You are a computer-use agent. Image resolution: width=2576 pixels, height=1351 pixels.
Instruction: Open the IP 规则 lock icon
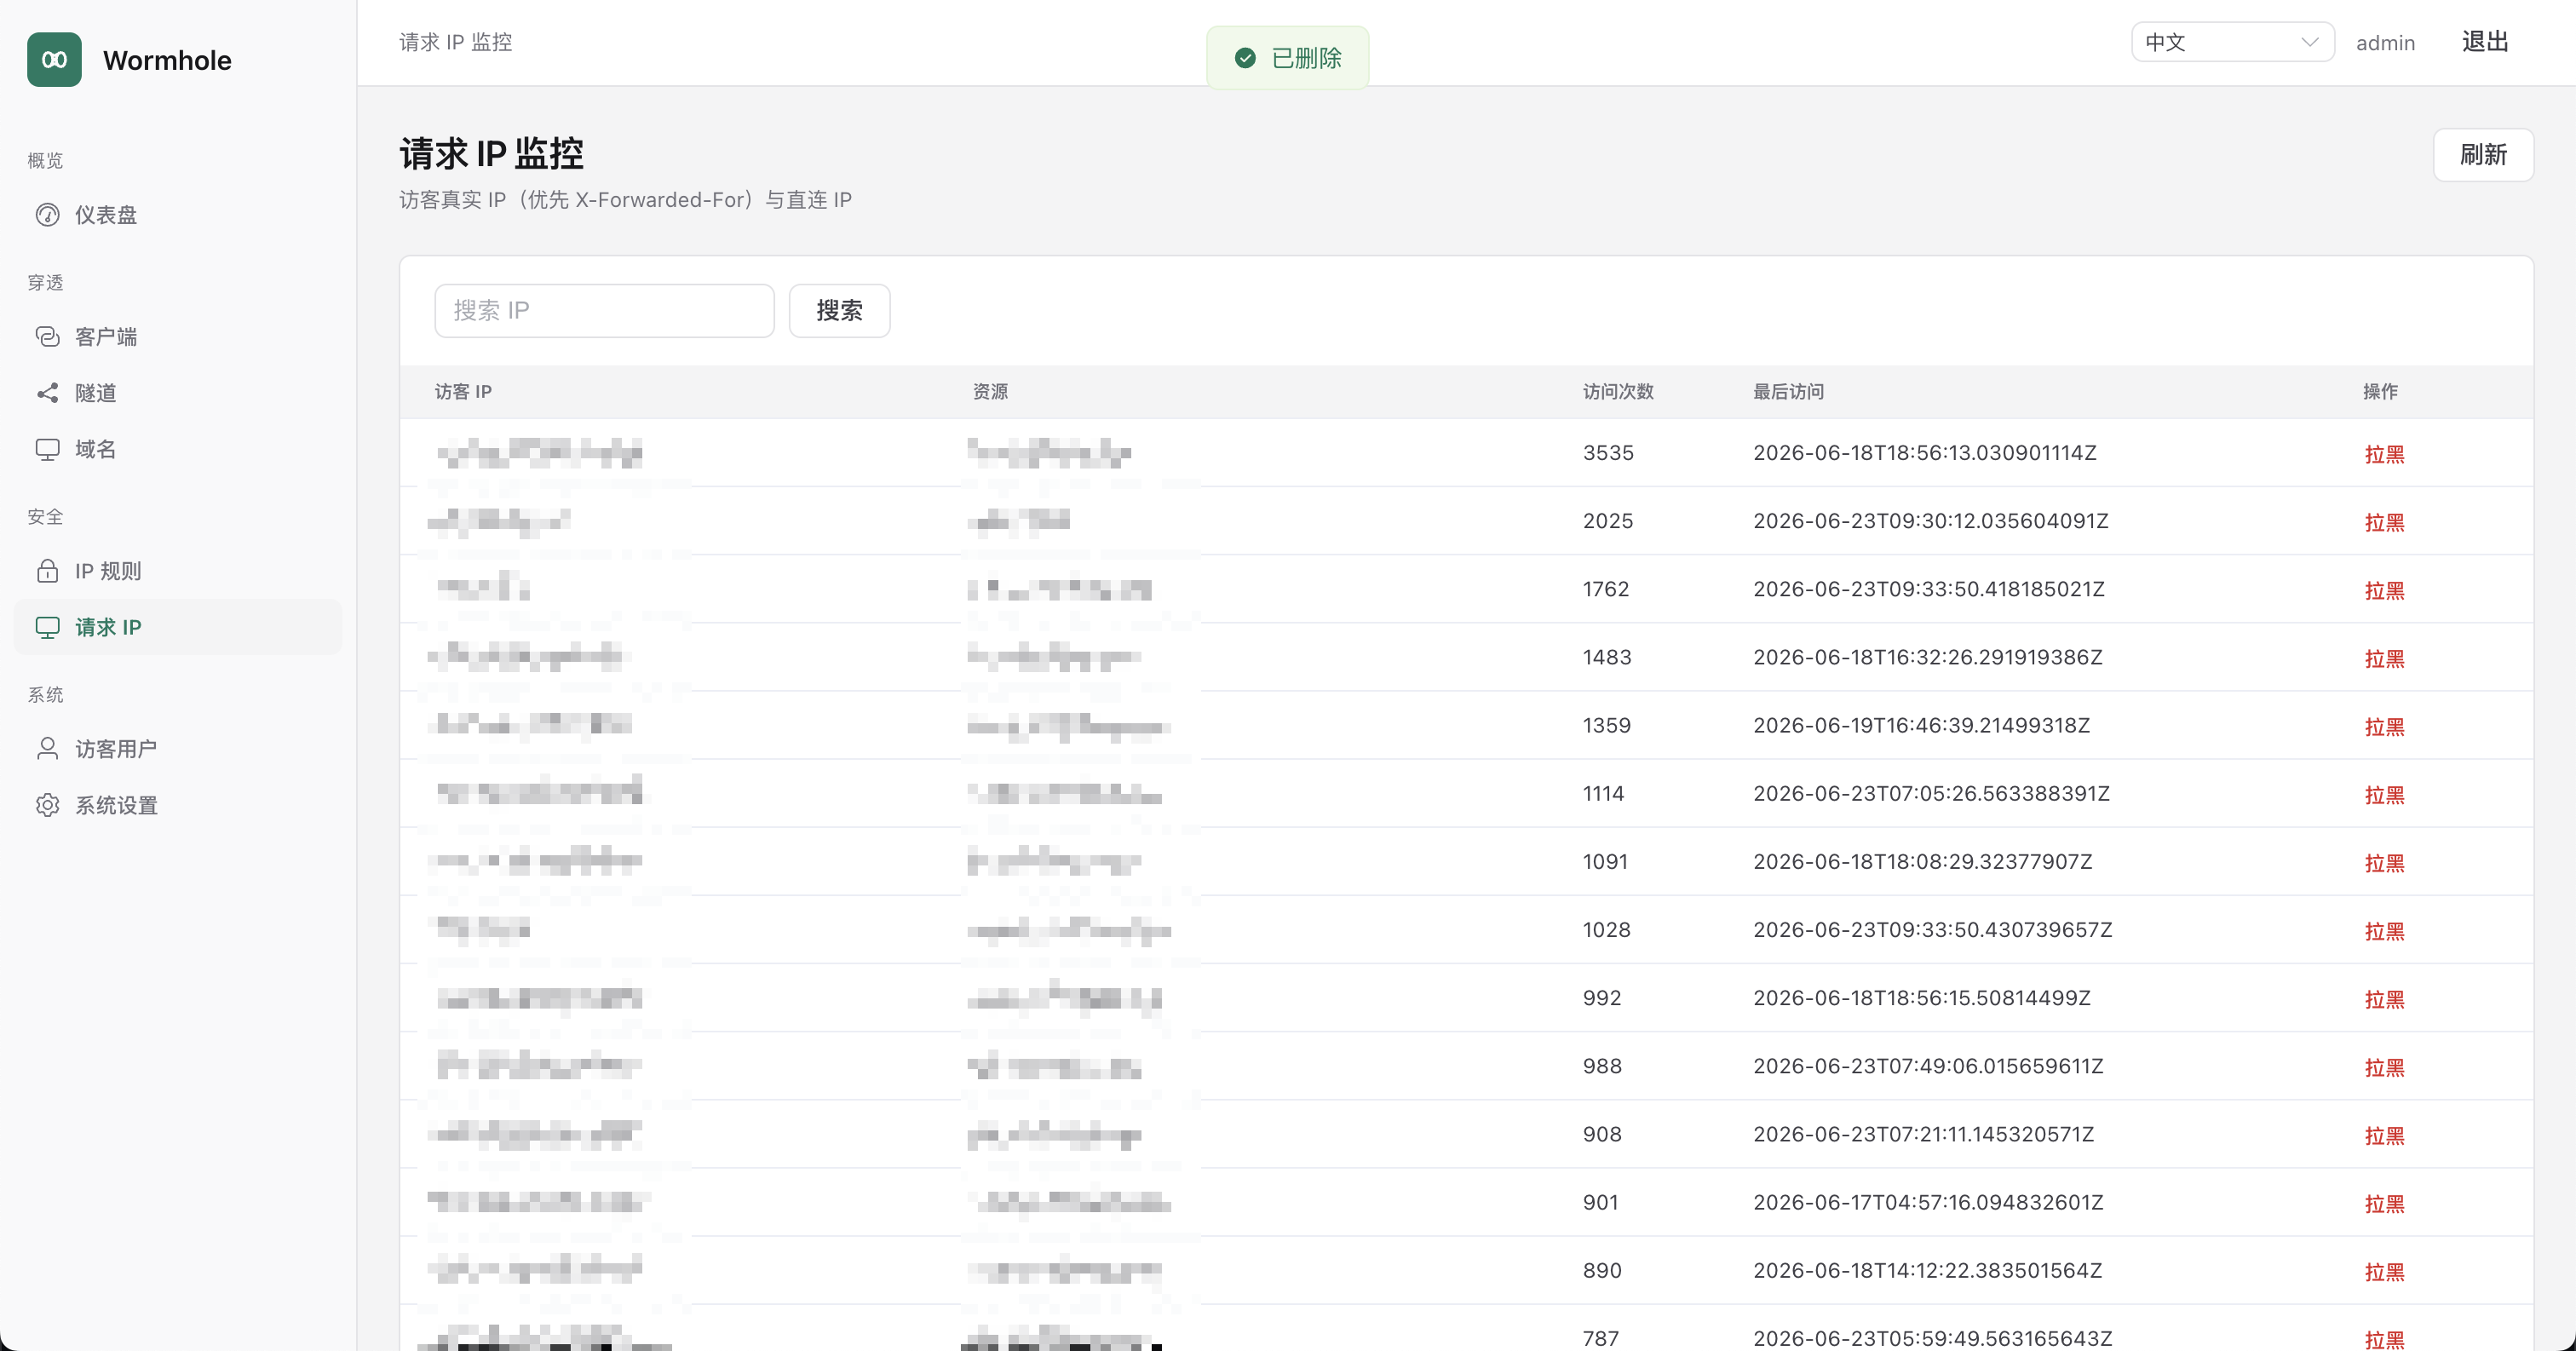tap(47, 571)
